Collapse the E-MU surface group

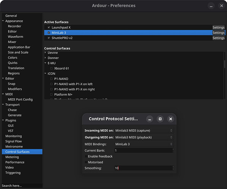[x=45, y=63]
